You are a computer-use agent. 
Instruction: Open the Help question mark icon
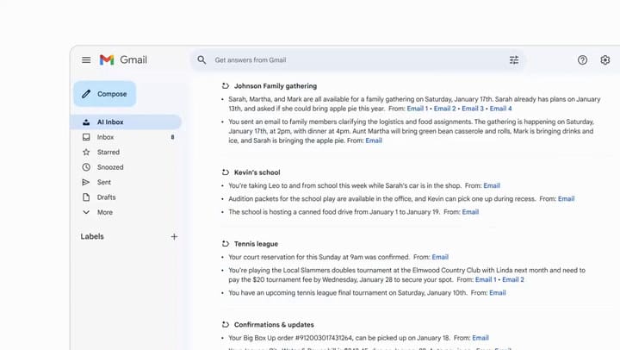pyautogui.click(x=582, y=60)
